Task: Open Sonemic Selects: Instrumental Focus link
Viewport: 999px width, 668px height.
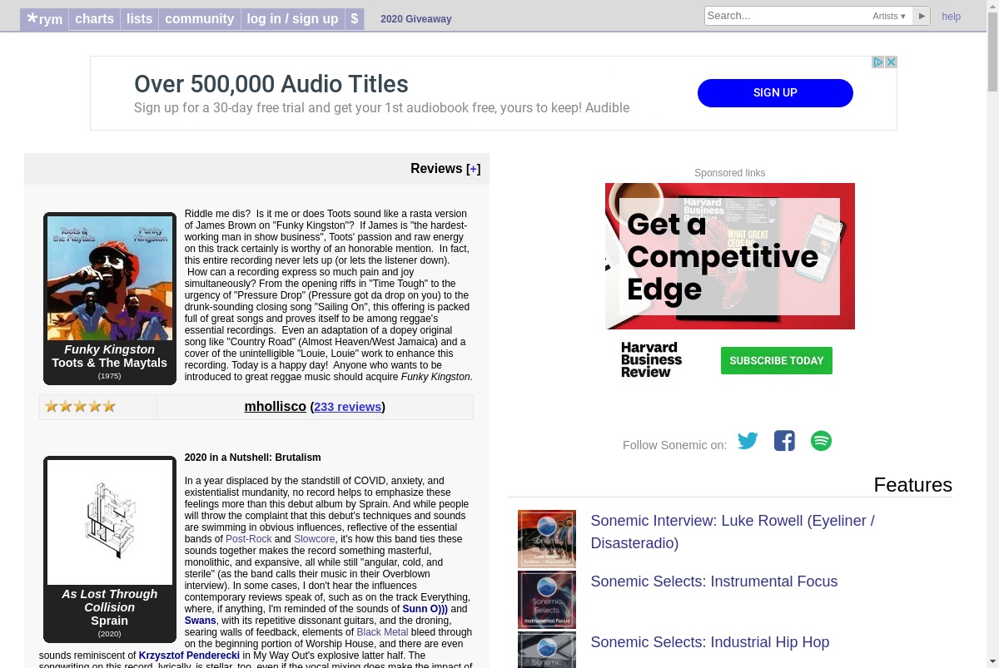Action: tap(714, 581)
